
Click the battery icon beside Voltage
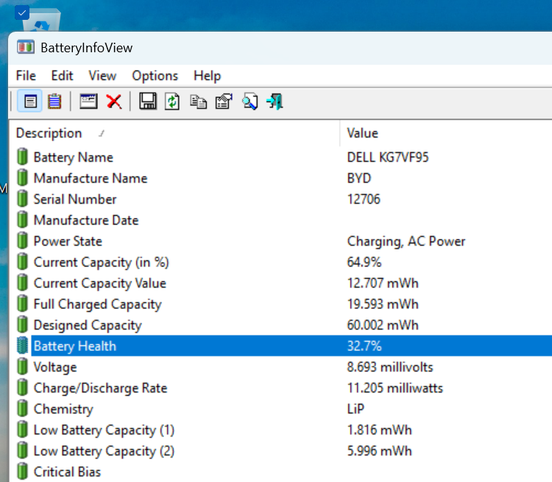22,366
